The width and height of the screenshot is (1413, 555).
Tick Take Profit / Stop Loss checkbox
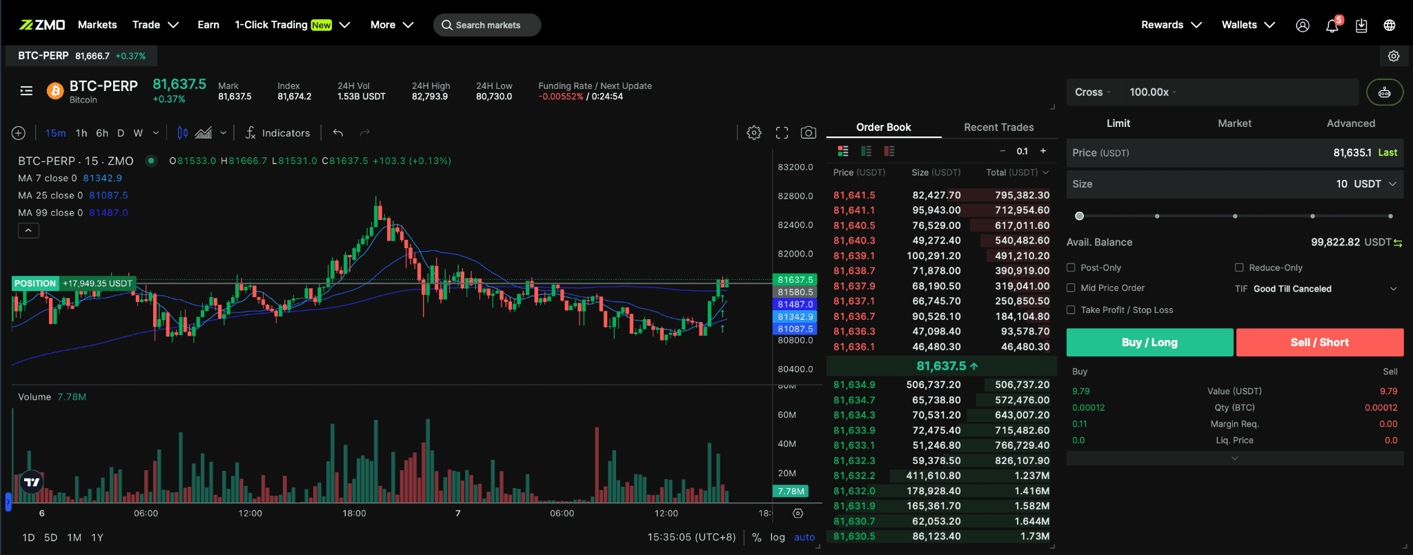point(1071,310)
